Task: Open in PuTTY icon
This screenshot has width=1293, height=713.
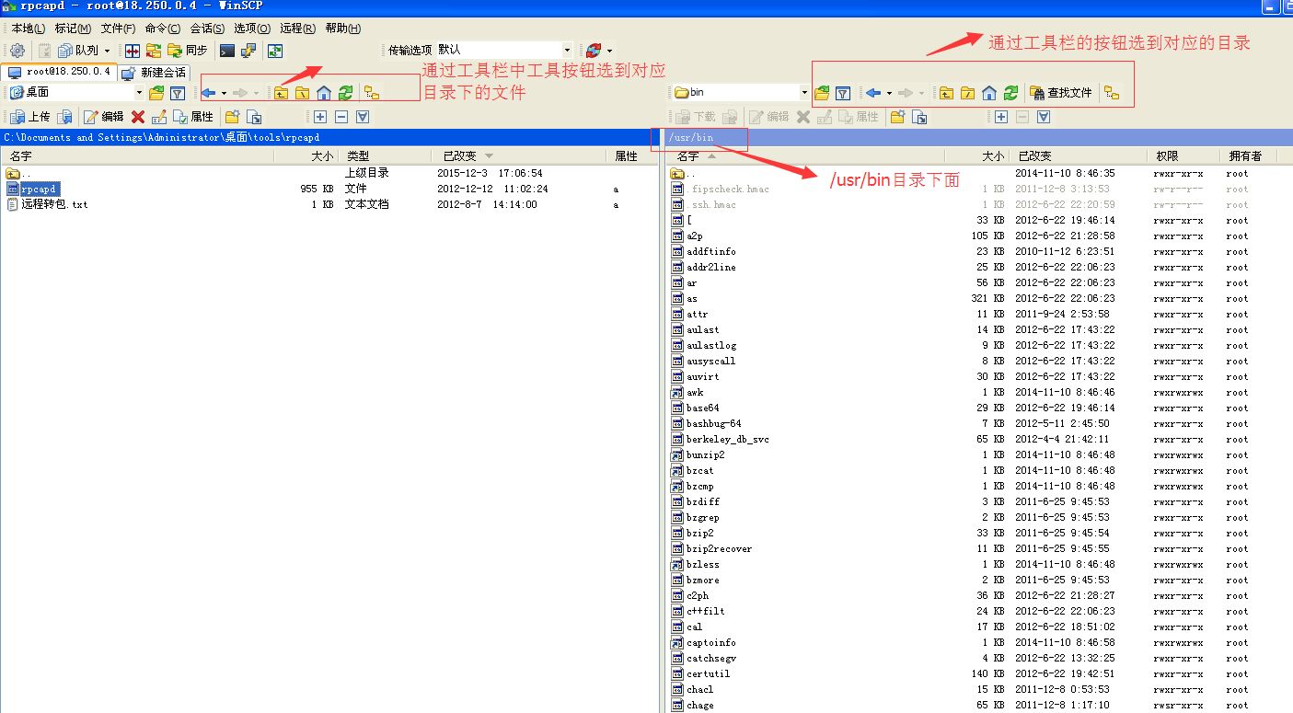Action: pyautogui.click(x=248, y=51)
